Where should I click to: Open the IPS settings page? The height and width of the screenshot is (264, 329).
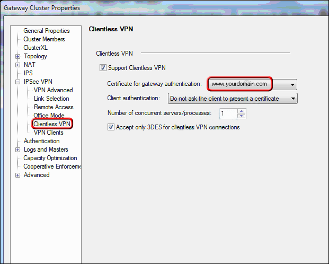pos(28,73)
